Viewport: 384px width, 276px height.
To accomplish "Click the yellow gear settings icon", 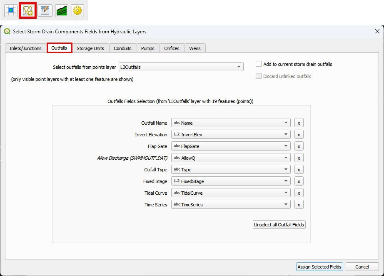I will pyautogui.click(x=77, y=10).
